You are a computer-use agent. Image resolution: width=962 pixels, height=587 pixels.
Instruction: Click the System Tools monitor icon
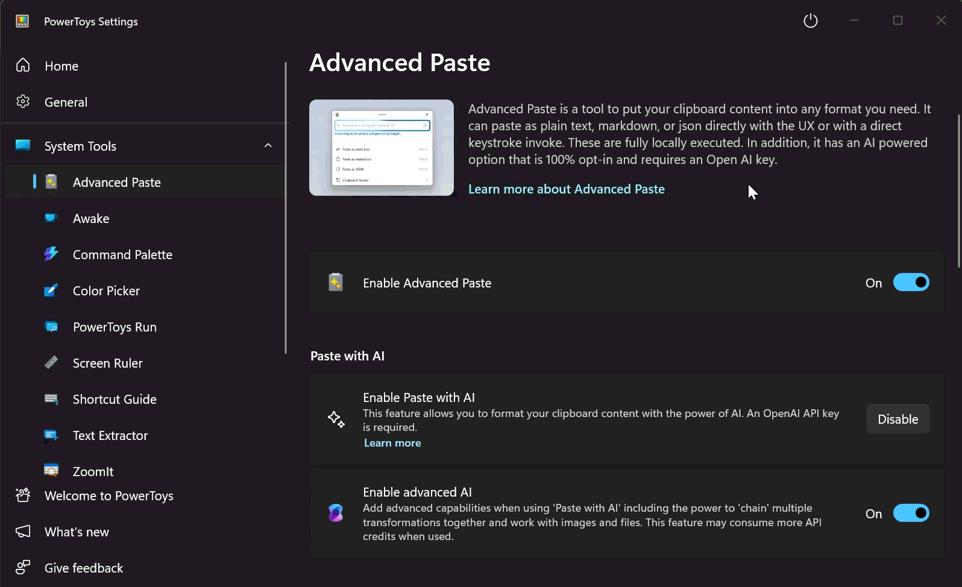23,146
